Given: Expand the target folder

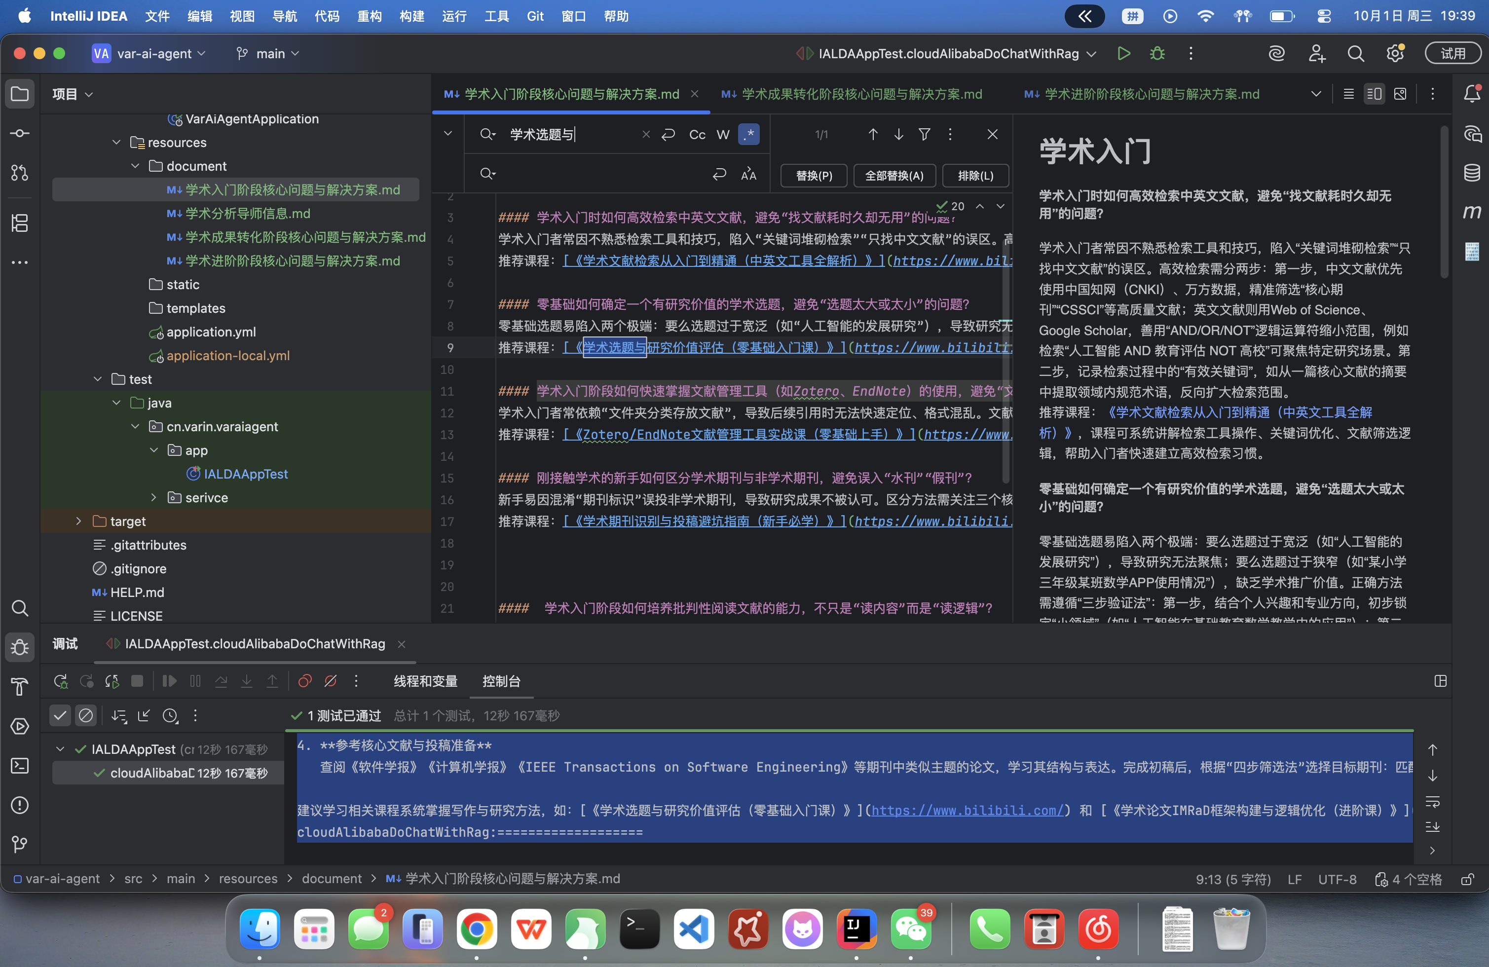Looking at the screenshot, I should [79, 521].
